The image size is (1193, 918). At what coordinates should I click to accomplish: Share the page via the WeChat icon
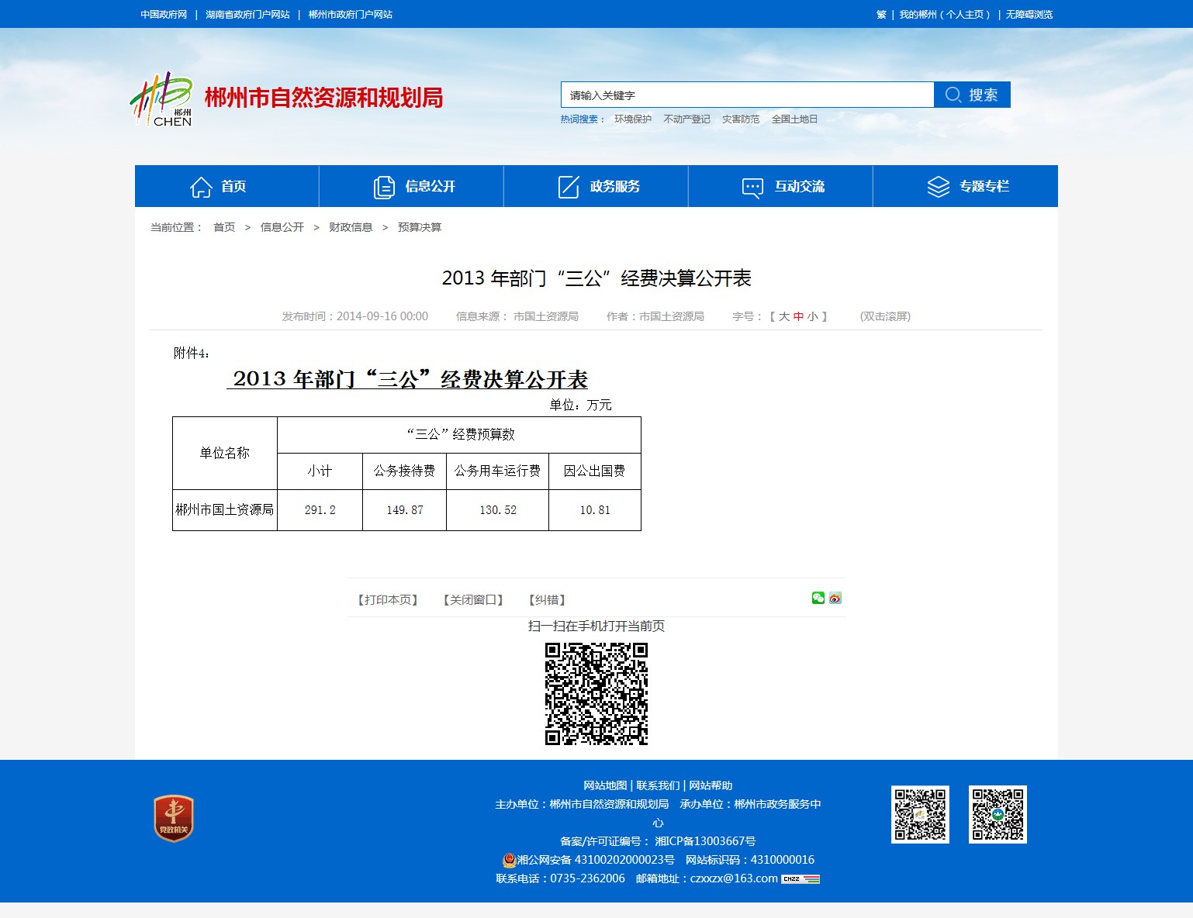pyautogui.click(x=818, y=598)
